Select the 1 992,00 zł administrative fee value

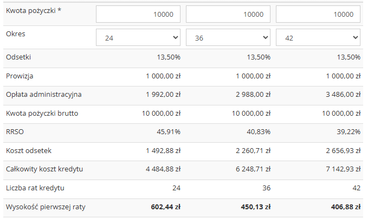(x=163, y=95)
